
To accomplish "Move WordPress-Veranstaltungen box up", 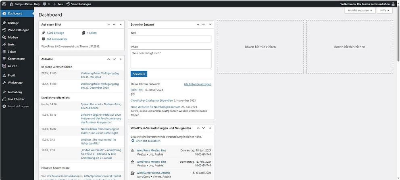I will pos(198,128).
